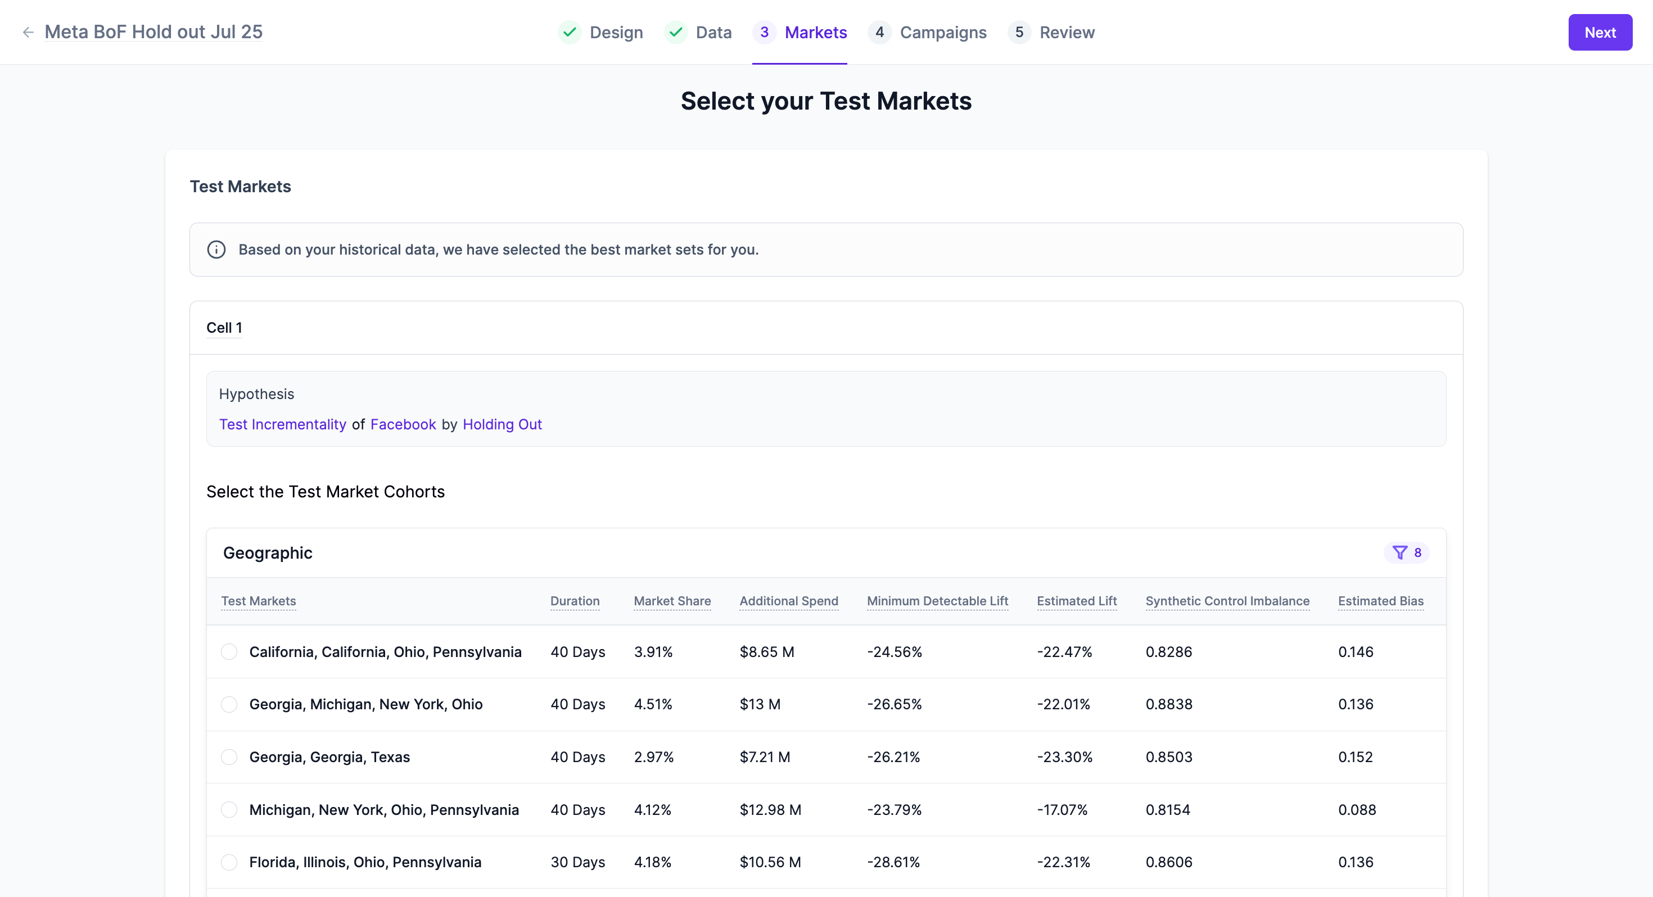Viewport: 1653px width, 897px height.
Task: Open the Facebook channel dropdown
Action: point(403,424)
